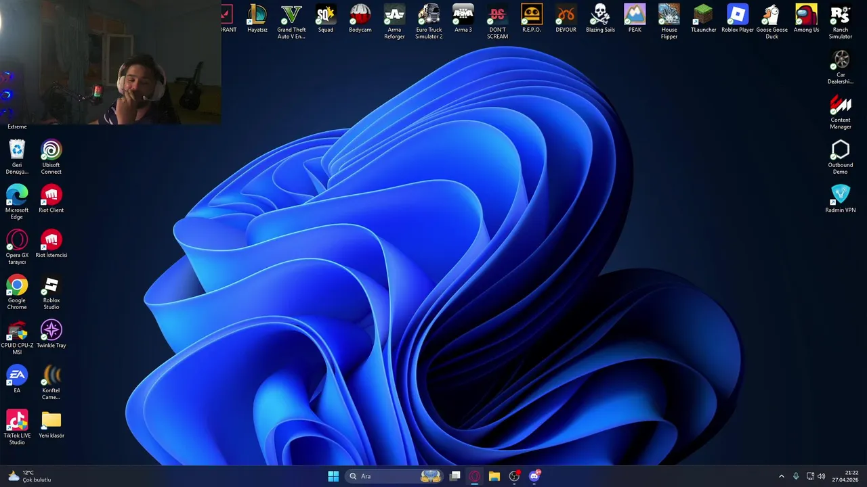The image size is (867, 487).
Task: Click the webcam overlay thumbnail
Action: (110, 62)
